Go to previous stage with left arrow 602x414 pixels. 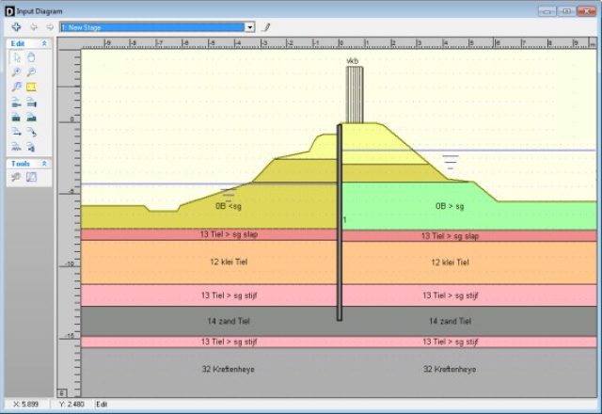pyautogui.click(x=34, y=27)
